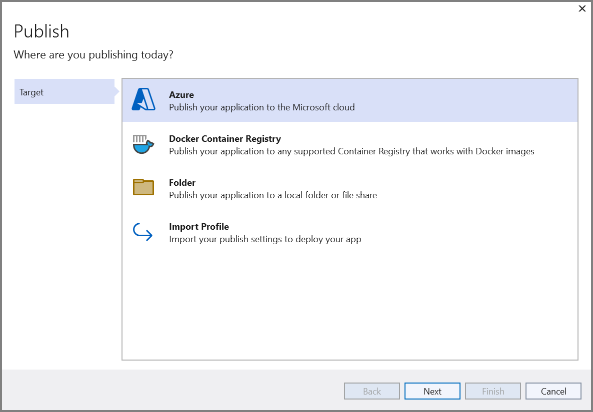The width and height of the screenshot is (593, 412).
Task: Select the Target step in the sidebar
Action: tap(64, 92)
